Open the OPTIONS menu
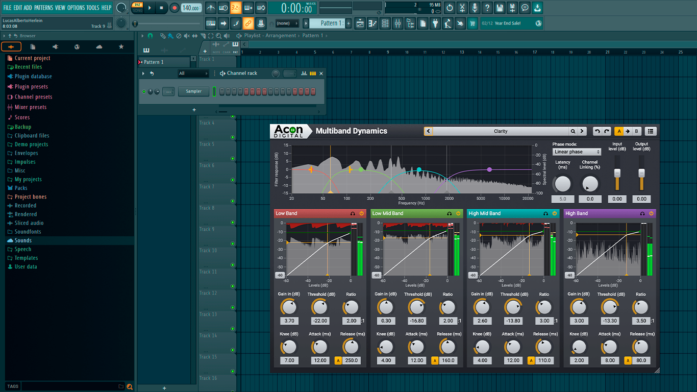 pos(76,8)
